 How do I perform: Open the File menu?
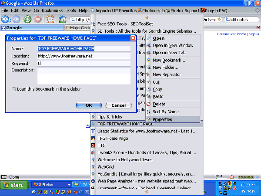pyautogui.click(x=5, y=10)
